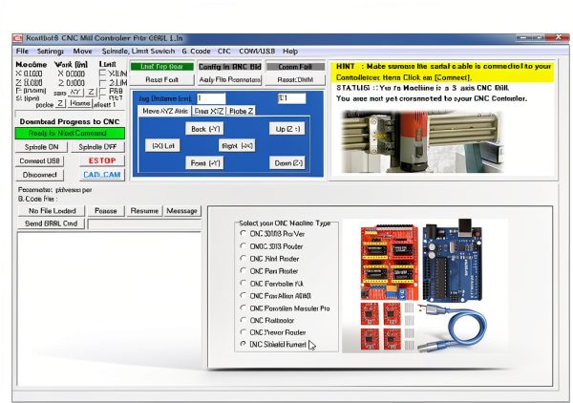Toggle the X LIM checkbox
The width and height of the screenshot is (573, 403).
103,74
